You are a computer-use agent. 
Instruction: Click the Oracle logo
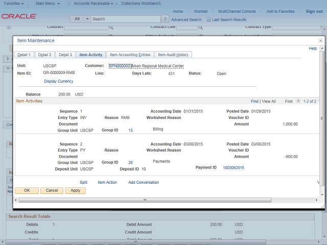click(x=18, y=16)
